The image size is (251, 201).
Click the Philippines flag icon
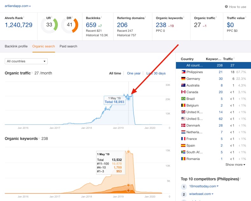click(x=183, y=72)
